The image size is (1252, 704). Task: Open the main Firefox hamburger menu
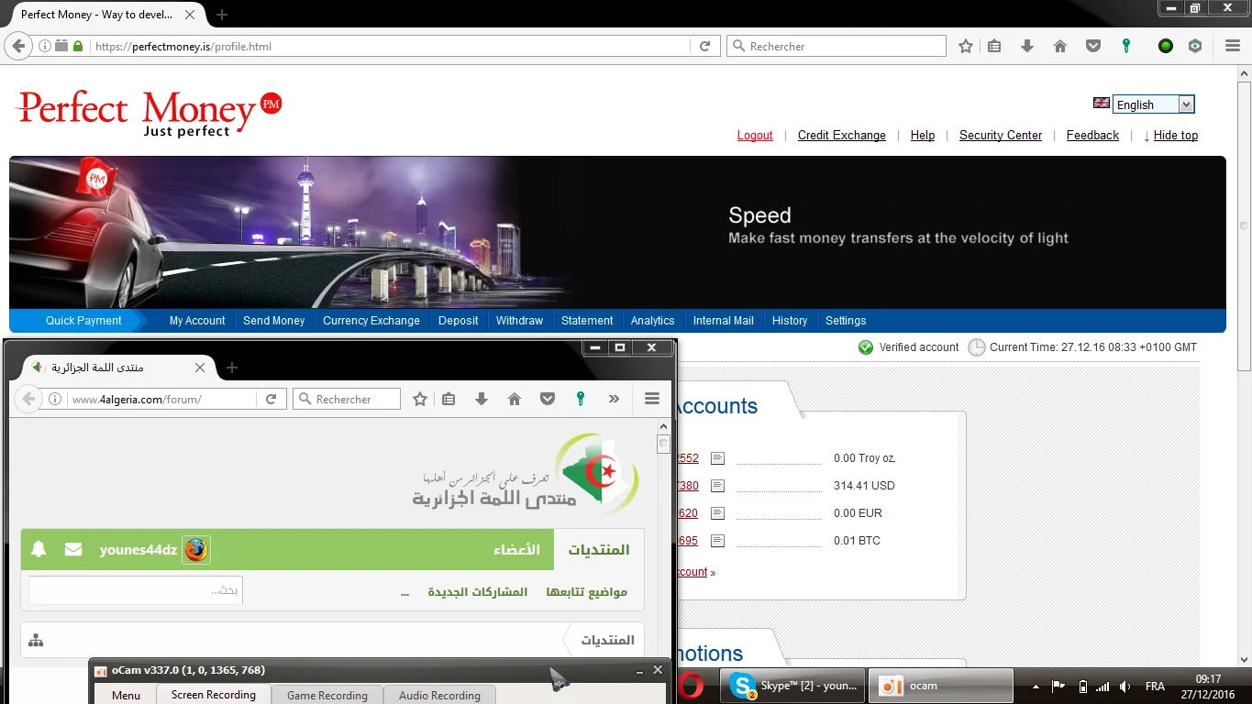(1233, 46)
